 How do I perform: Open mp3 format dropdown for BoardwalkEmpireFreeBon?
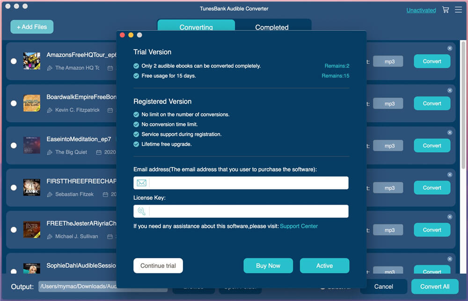[x=388, y=103]
